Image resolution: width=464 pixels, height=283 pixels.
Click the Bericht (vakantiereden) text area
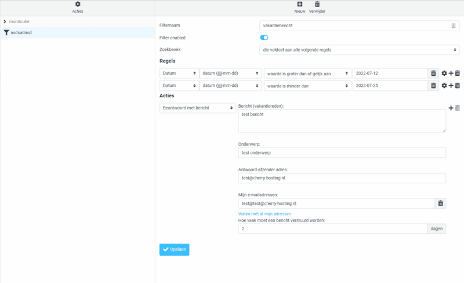342,121
